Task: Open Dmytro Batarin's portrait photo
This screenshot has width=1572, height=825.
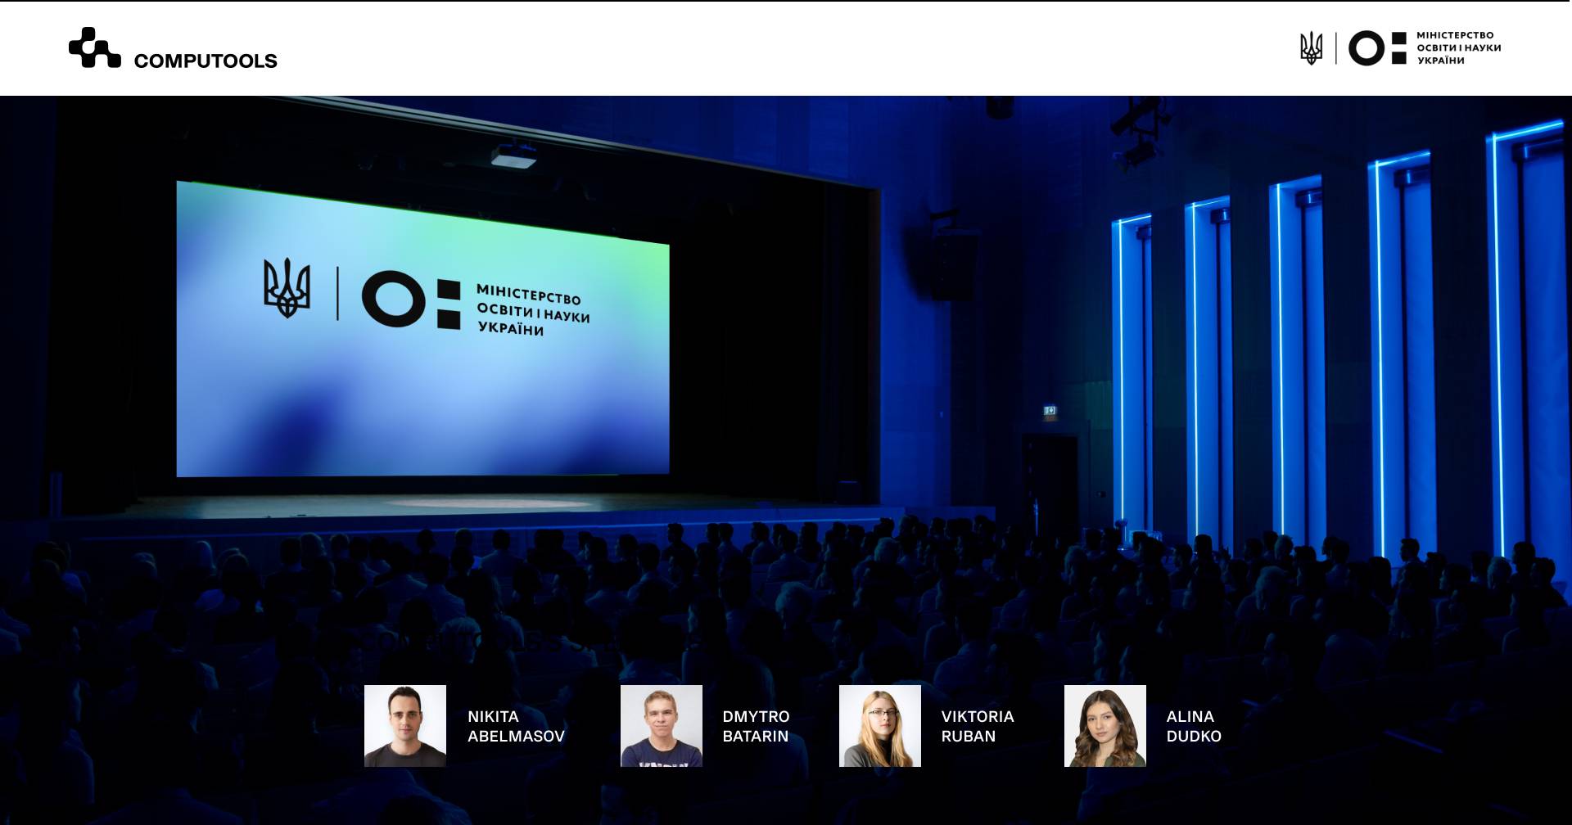Action: coord(662,726)
